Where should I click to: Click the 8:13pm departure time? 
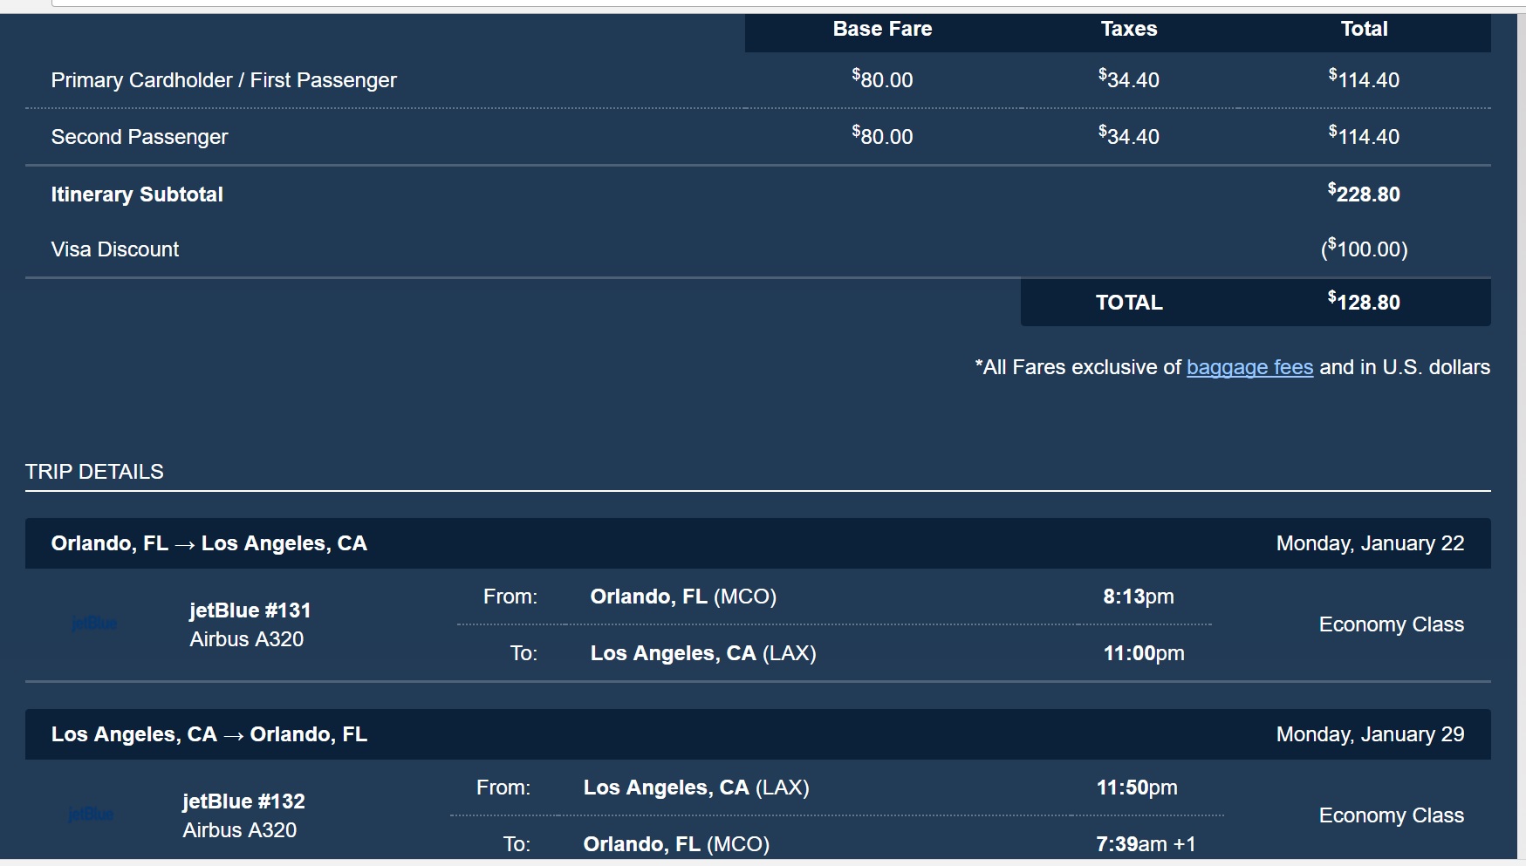click(x=1139, y=597)
